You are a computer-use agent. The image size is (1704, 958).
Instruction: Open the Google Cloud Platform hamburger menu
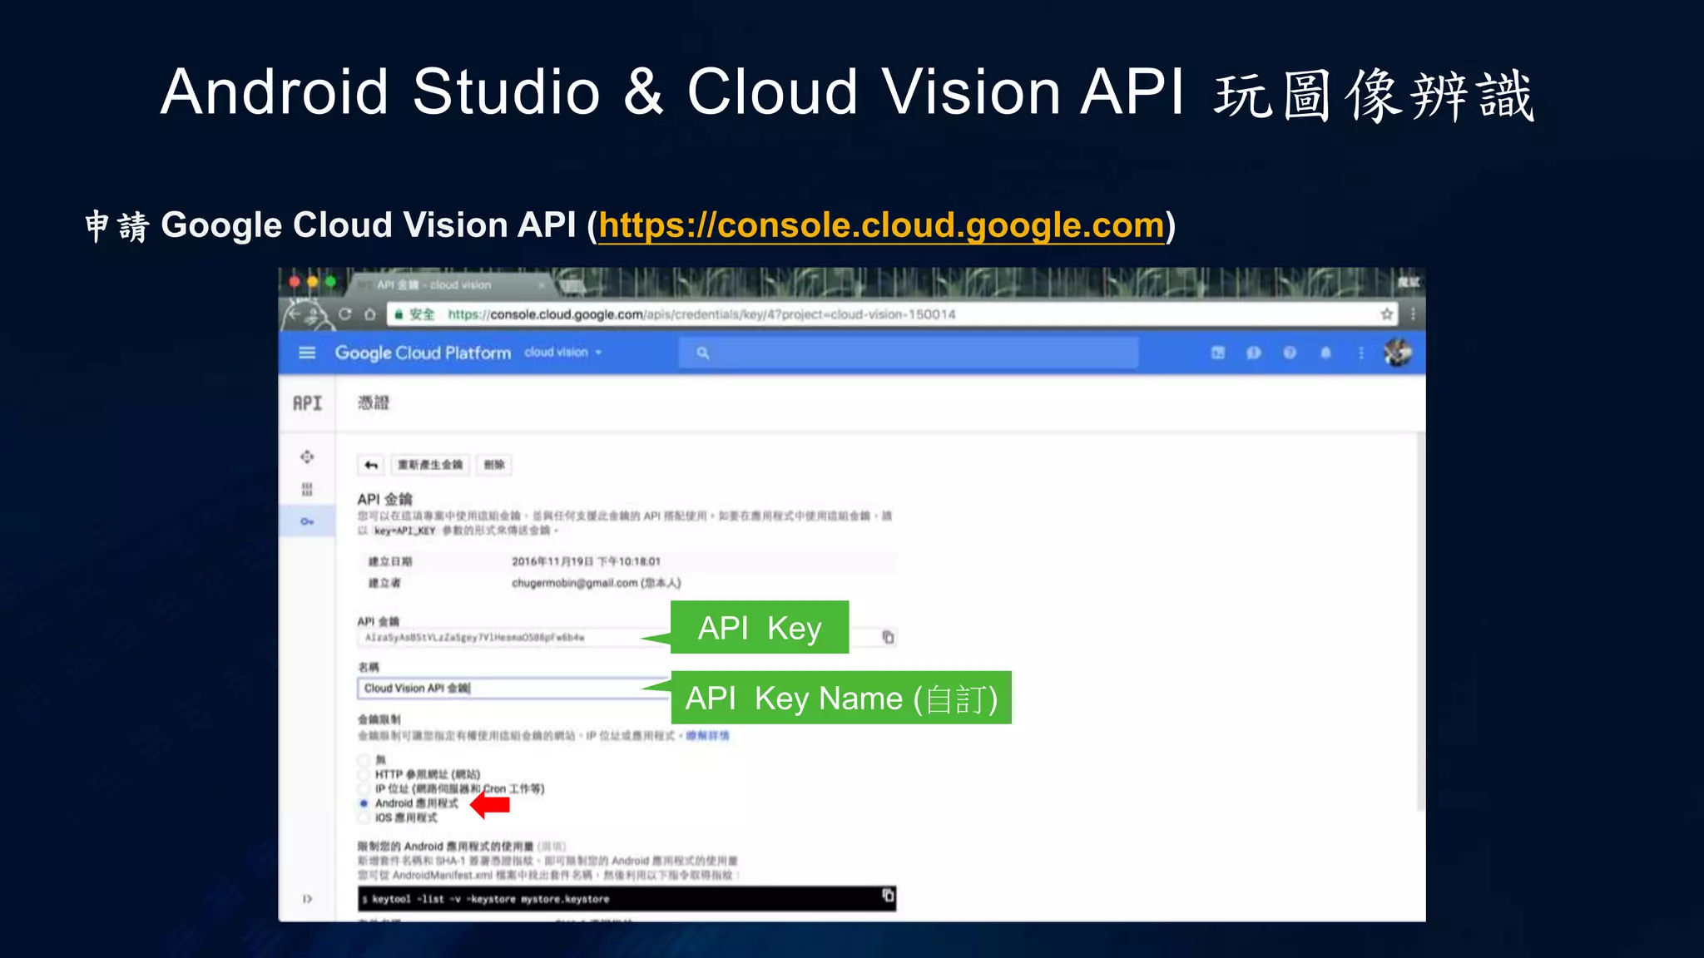point(307,353)
